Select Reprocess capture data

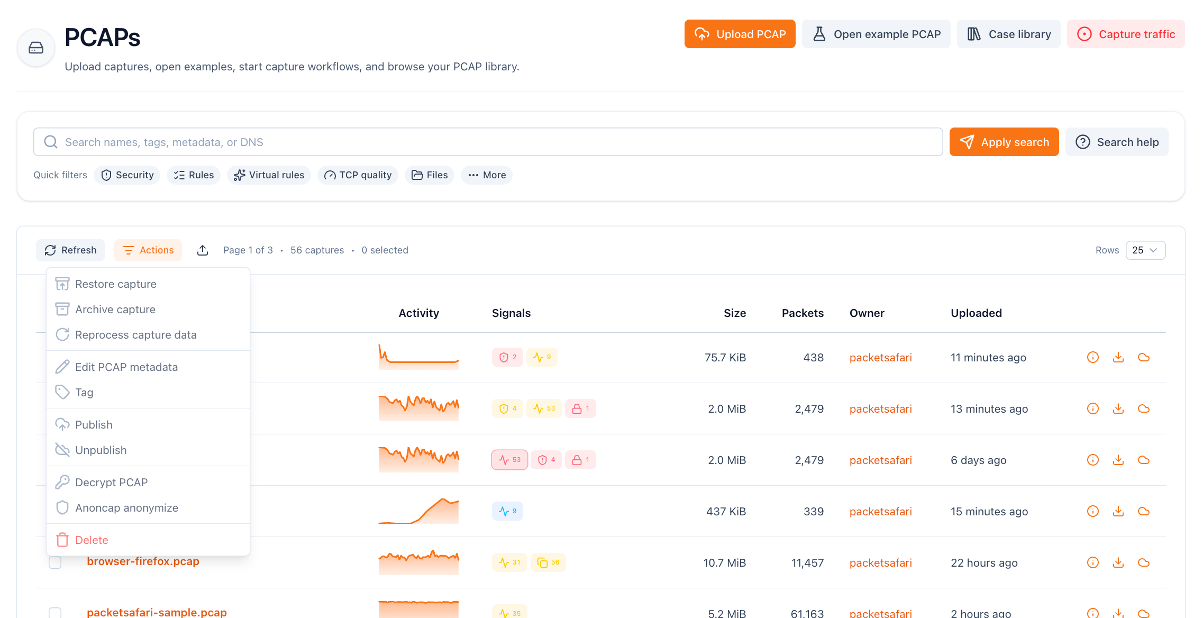pyautogui.click(x=148, y=335)
